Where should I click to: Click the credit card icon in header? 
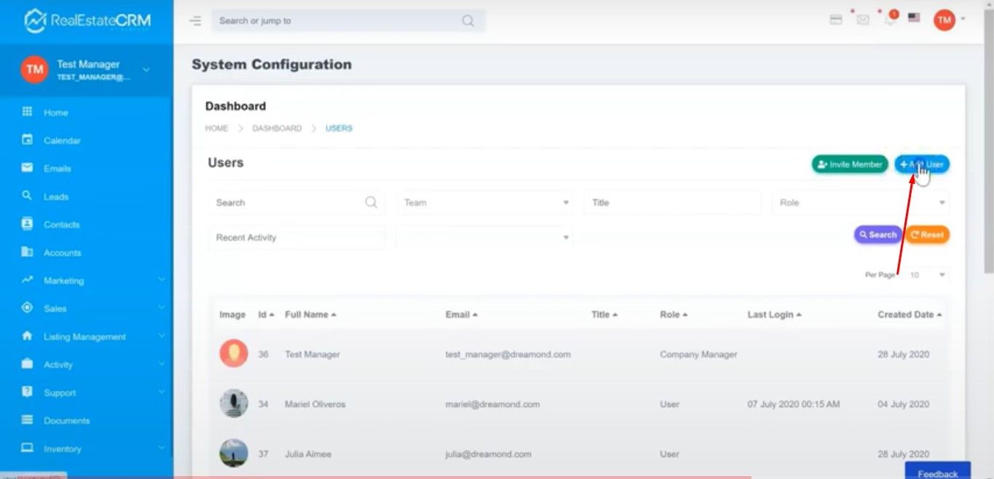click(x=836, y=20)
